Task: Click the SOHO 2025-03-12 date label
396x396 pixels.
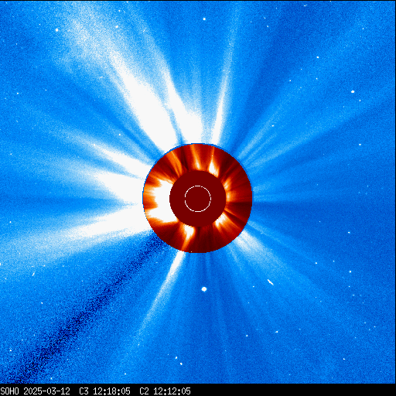Action: click(x=36, y=391)
